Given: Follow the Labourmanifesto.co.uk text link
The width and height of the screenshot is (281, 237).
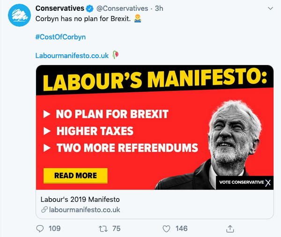Looking at the screenshot, I should (72, 55).
